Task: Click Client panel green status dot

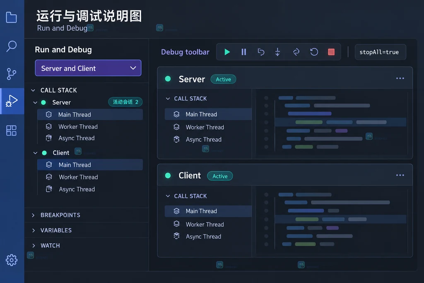Action: (x=168, y=176)
